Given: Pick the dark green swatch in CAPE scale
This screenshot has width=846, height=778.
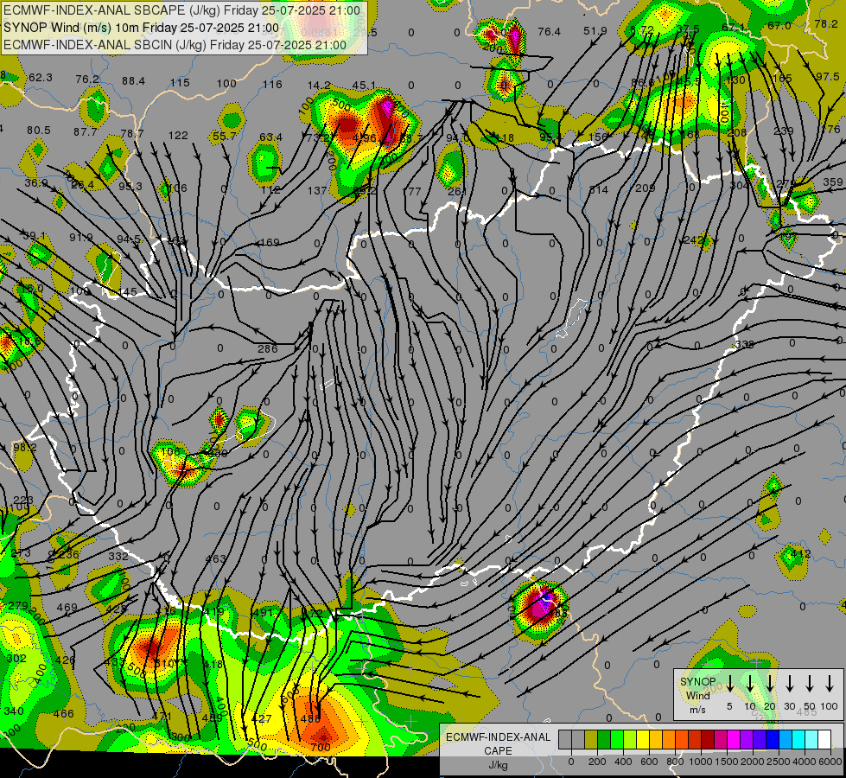Looking at the screenshot, I should (x=604, y=740).
